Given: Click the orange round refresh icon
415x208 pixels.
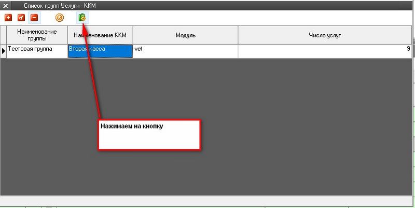Looking at the screenshot, I should (60, 18).
